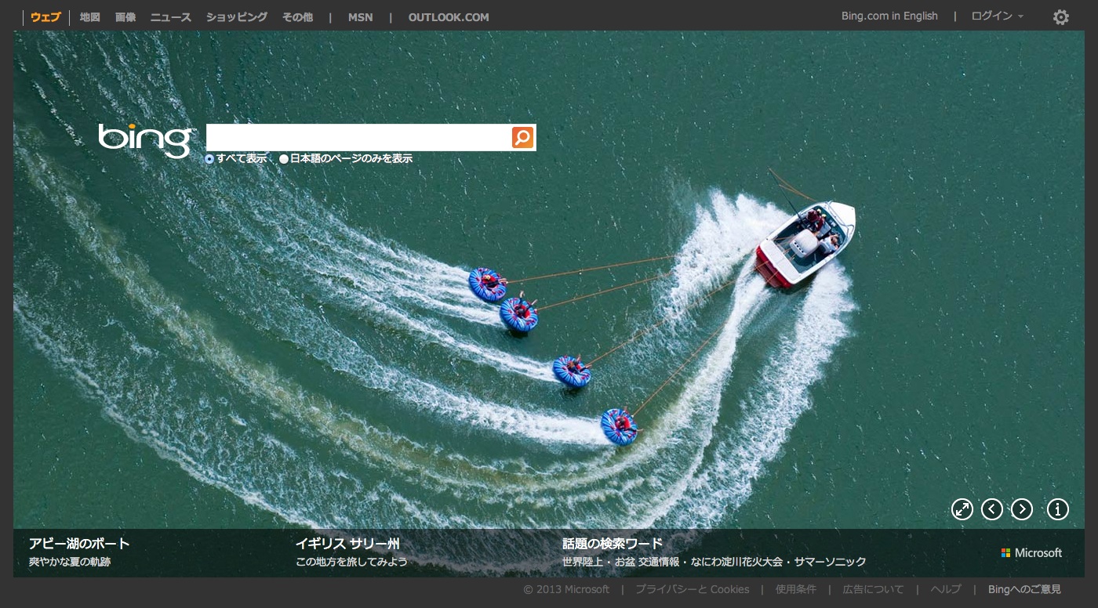Open the 地図 tab
1098x608 pixels.
pyautogui.click(x=90, y=17)
